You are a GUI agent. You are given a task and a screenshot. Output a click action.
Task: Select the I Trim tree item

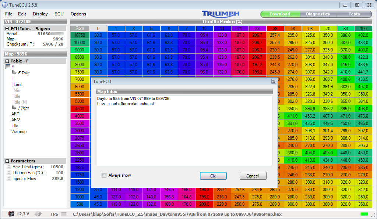(x=23, y=108)
